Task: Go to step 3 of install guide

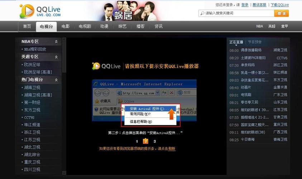Action: 155,141
